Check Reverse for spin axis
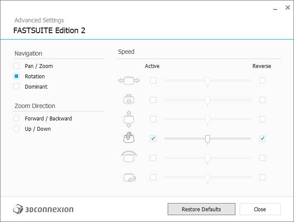 (263, 177)
